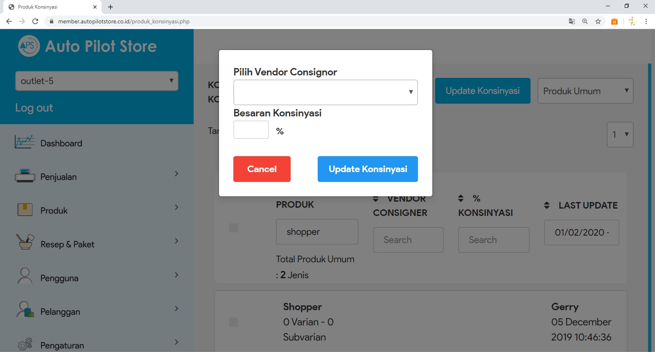The height and width of the screenshot is (352, 655).
Task: Click the Pengguna user icon
Action: click(25, 276)
